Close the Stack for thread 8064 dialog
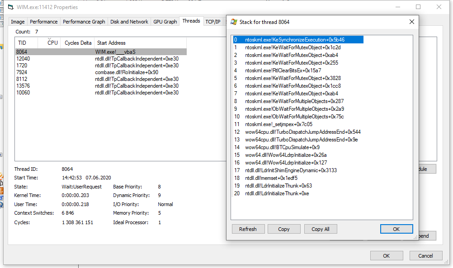The width and height of the screenshot is (453, 268). [x=412, y=22]
